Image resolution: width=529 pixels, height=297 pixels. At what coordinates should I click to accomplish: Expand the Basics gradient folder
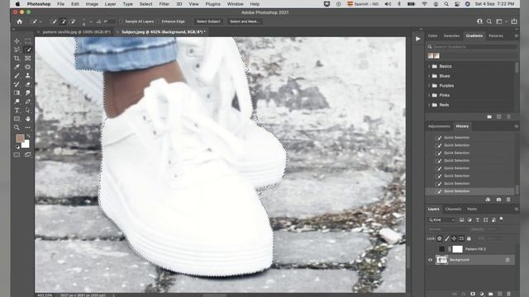pyautogui.click(x=429, y=66)
